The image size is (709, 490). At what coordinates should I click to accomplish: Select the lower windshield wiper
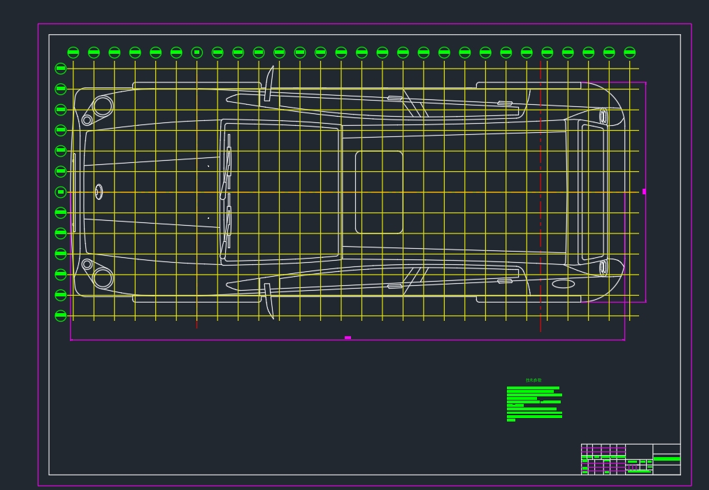click(226, 226)
